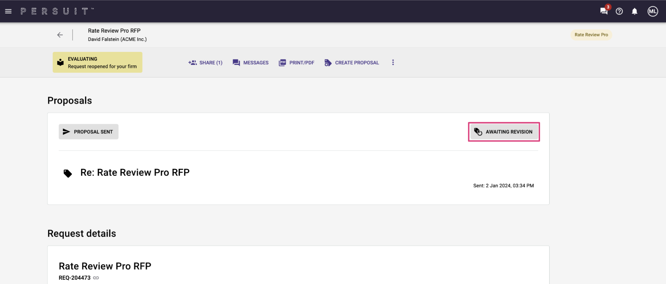Click the REQ-204473 reference number
Image resolution: width=666 pixels, height=284 pixels.
tap(75, 278)
